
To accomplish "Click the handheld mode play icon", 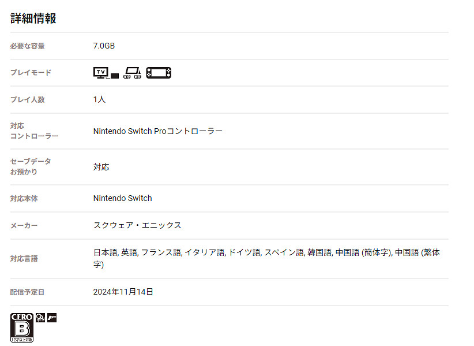I will [x=159, y=73].
